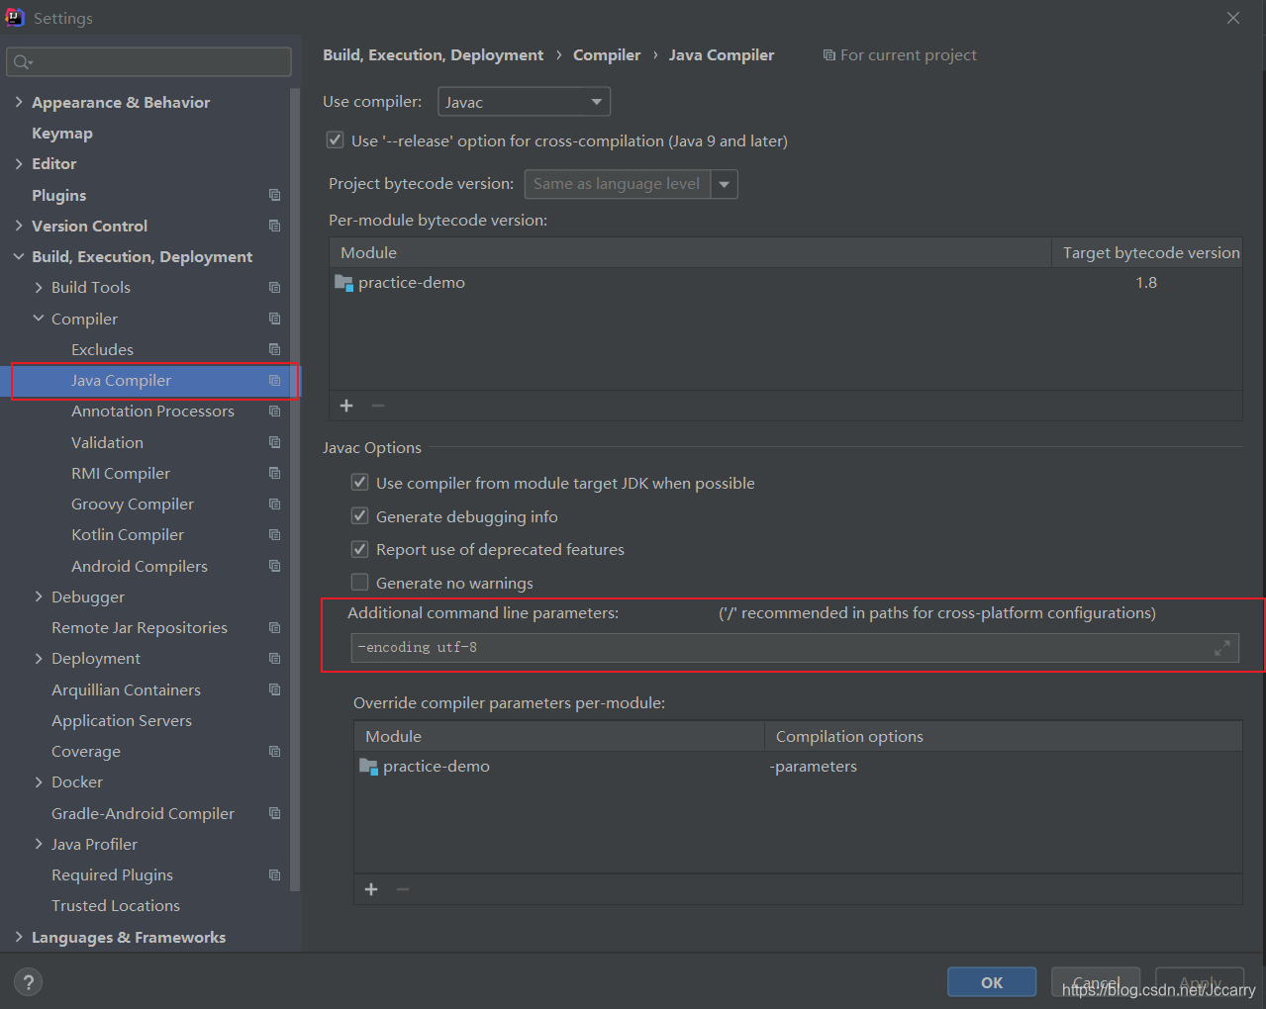
Task: Expand the additional command line parameters field
Action: [x=1222, y=648]
